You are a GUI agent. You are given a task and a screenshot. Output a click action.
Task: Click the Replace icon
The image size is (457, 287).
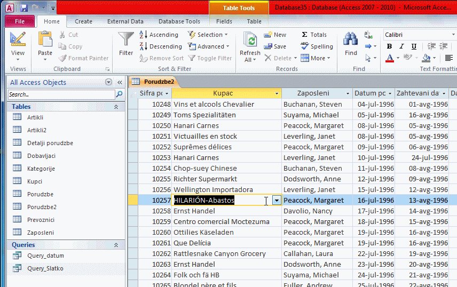(x=368, y=35)
